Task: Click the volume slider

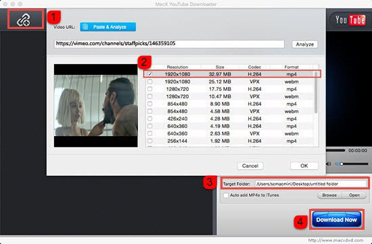Action: pyautogui.click(x=352, y=164)
